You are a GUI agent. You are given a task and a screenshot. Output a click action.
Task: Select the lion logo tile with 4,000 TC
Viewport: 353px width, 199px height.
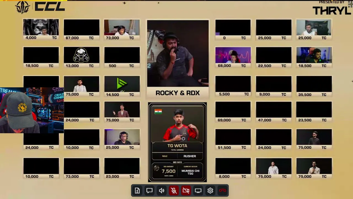tap(41, 30)
